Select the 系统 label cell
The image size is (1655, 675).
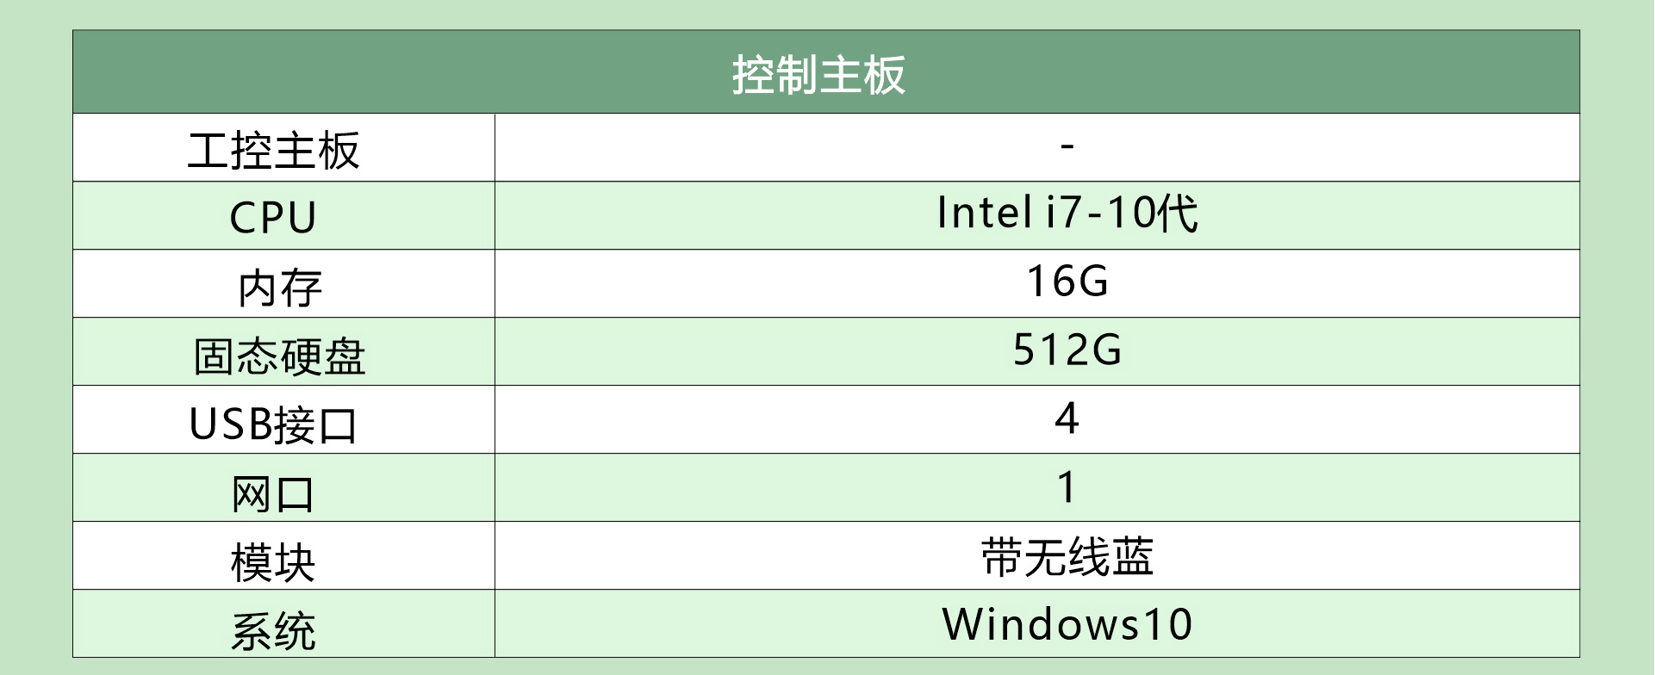click(273, 630)
